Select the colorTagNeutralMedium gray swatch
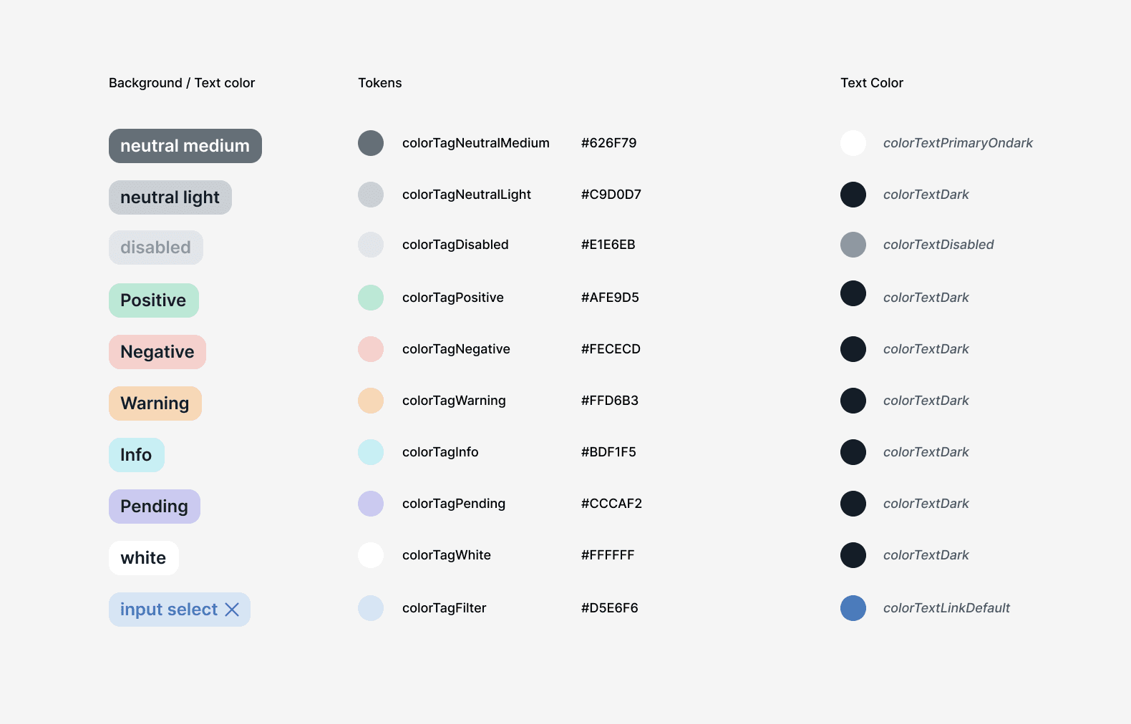 tap(371, 143)
